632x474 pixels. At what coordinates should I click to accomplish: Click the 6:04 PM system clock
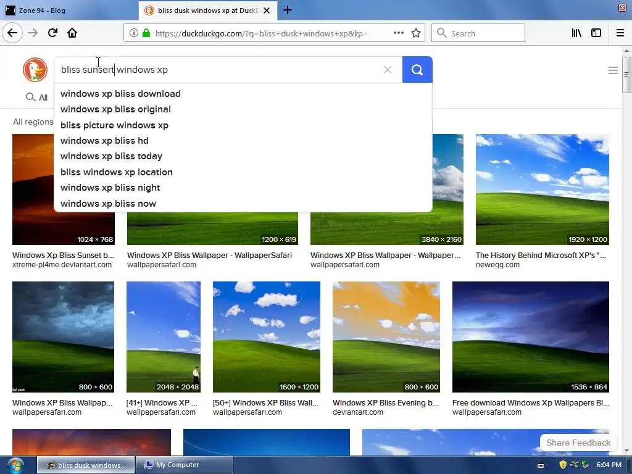click(x=609, y=465)
